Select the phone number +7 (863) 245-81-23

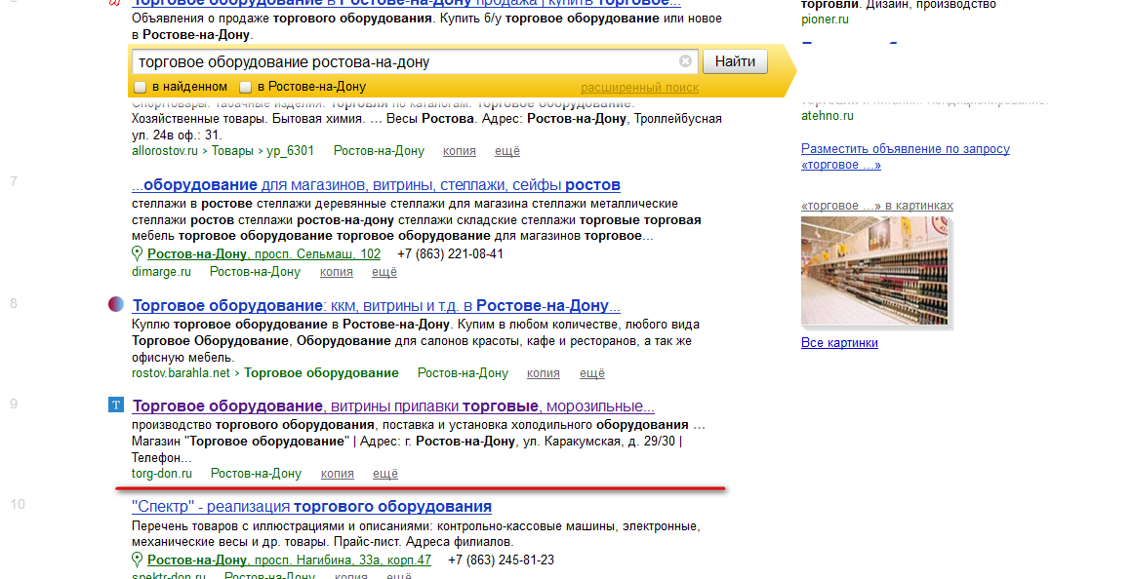click(x=501, y=560)
